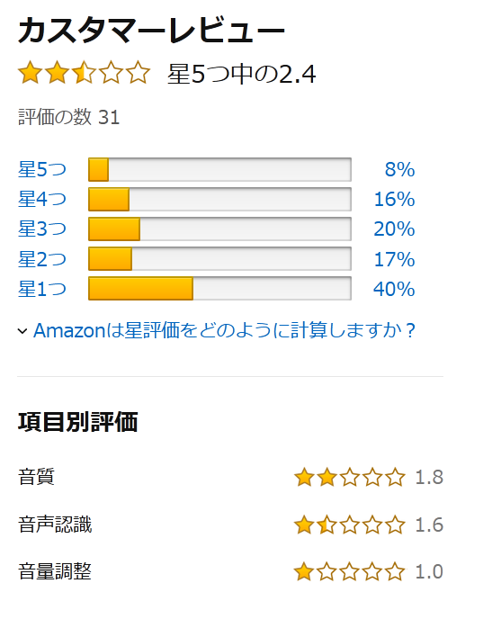Select the 星3つ filter link

pos(42,229)
